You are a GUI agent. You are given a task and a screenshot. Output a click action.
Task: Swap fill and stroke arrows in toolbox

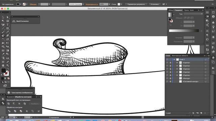pyautogui.click(x=8, y=69)
